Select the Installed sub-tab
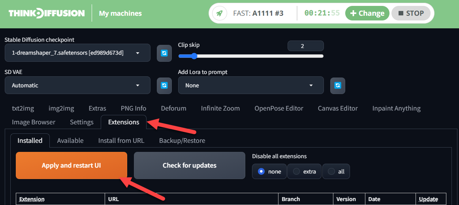 click(x=30, y=140)
